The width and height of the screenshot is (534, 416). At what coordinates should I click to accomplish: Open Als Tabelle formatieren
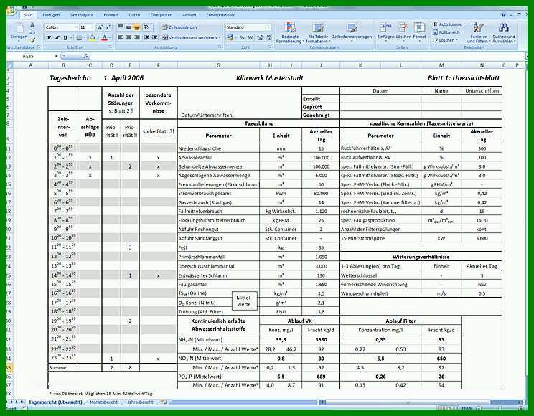click(318, 33)
